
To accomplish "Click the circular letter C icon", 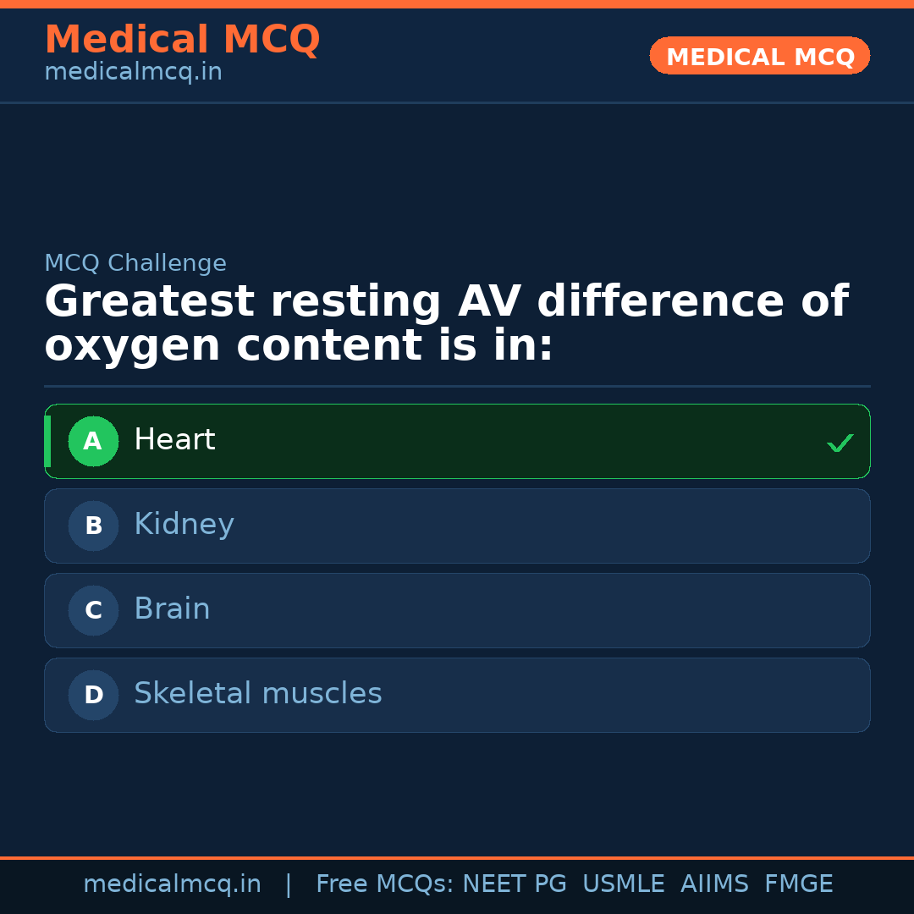I will click(x=93, y=610).
